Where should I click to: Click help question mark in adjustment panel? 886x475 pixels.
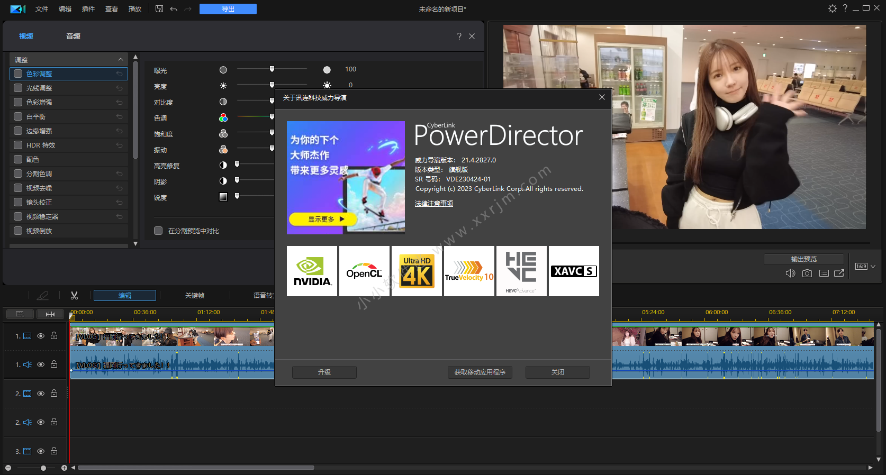click(x=459, y=36)
